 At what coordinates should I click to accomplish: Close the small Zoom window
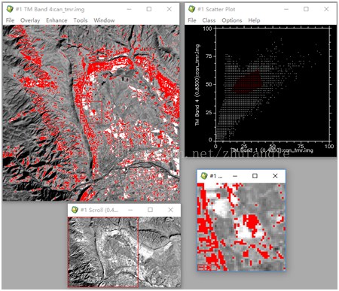[x=275, y=176]
